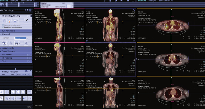Toggle the Print status circle
This screenshot has height=109, width=205.
[28, 61]
